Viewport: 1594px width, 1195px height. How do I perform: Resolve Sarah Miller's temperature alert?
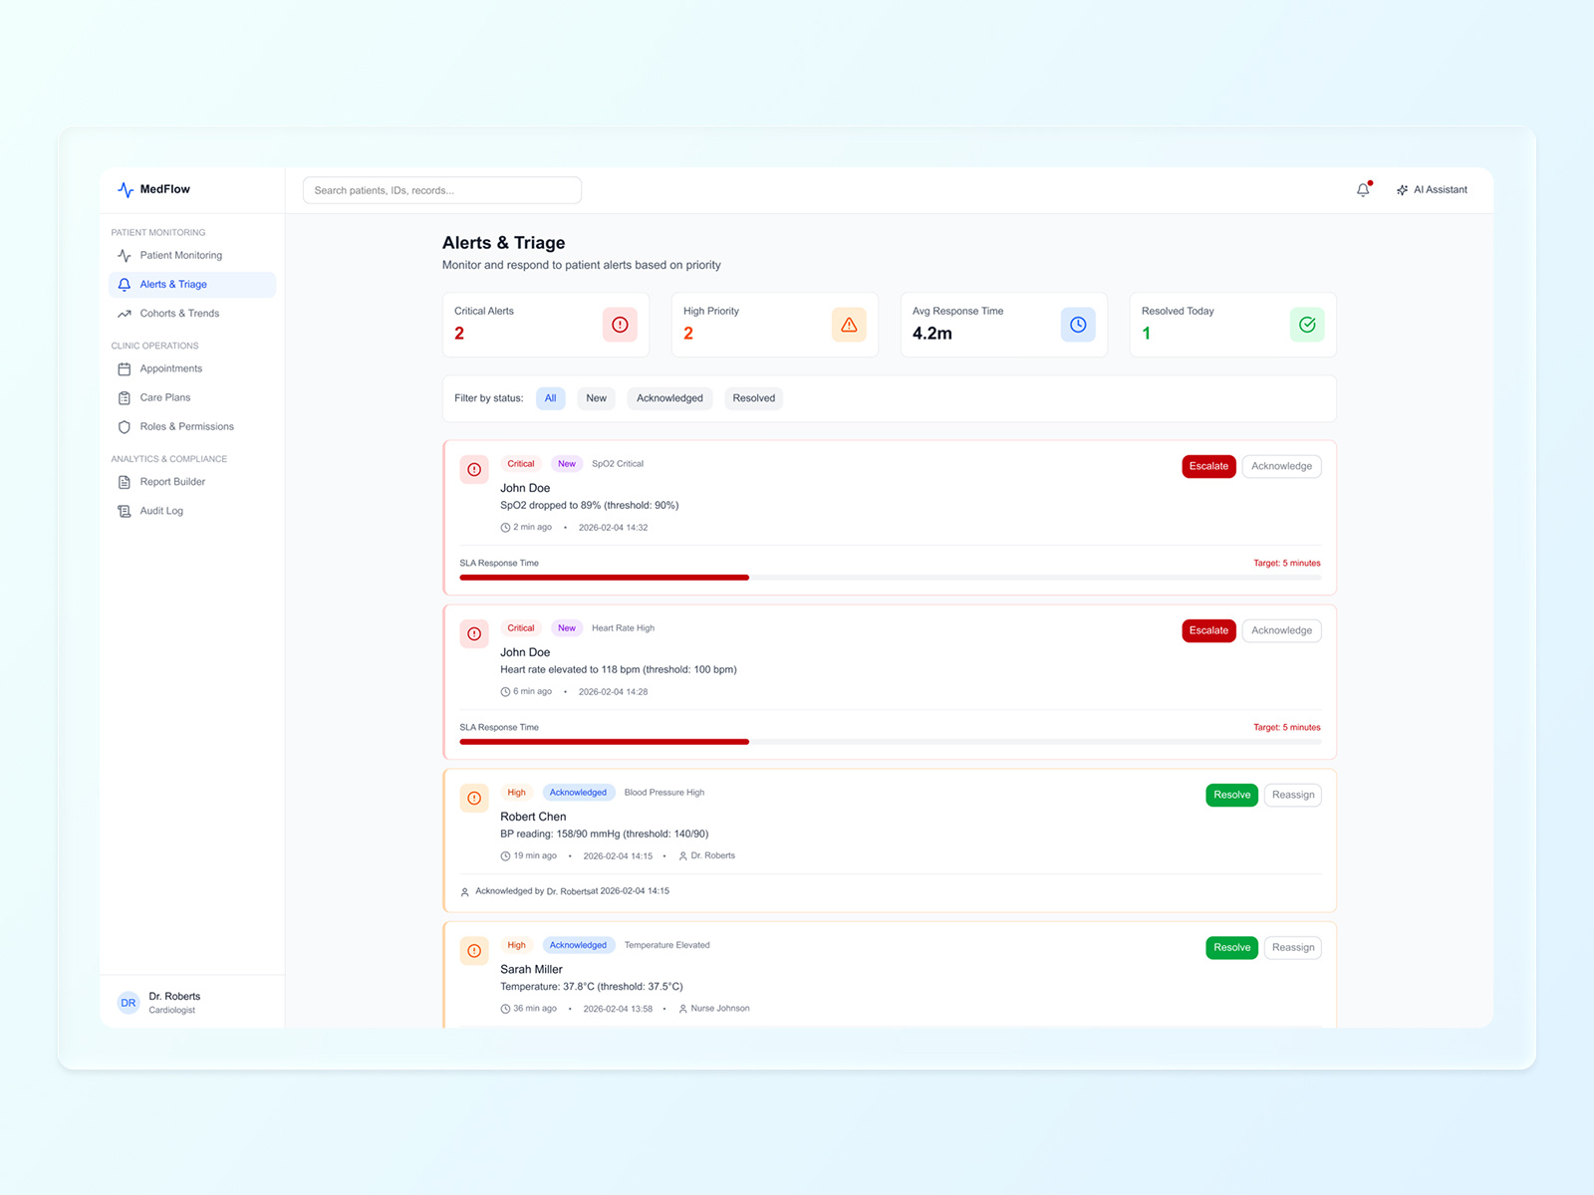(x=1232, y=948)
